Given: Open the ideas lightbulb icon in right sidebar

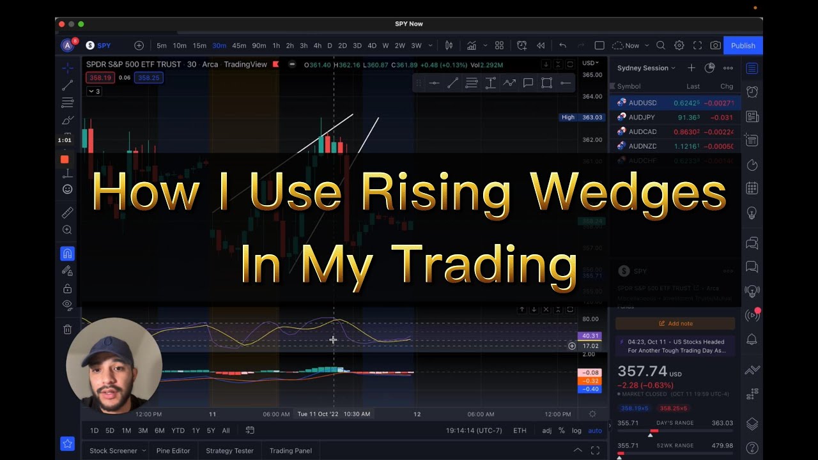Looking at the screenshot, I should coord(752,213).
